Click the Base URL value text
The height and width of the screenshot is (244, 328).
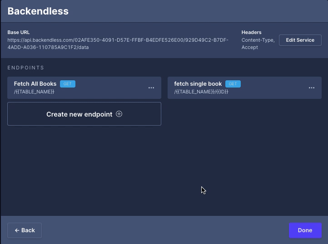click(x=118, y=44)
